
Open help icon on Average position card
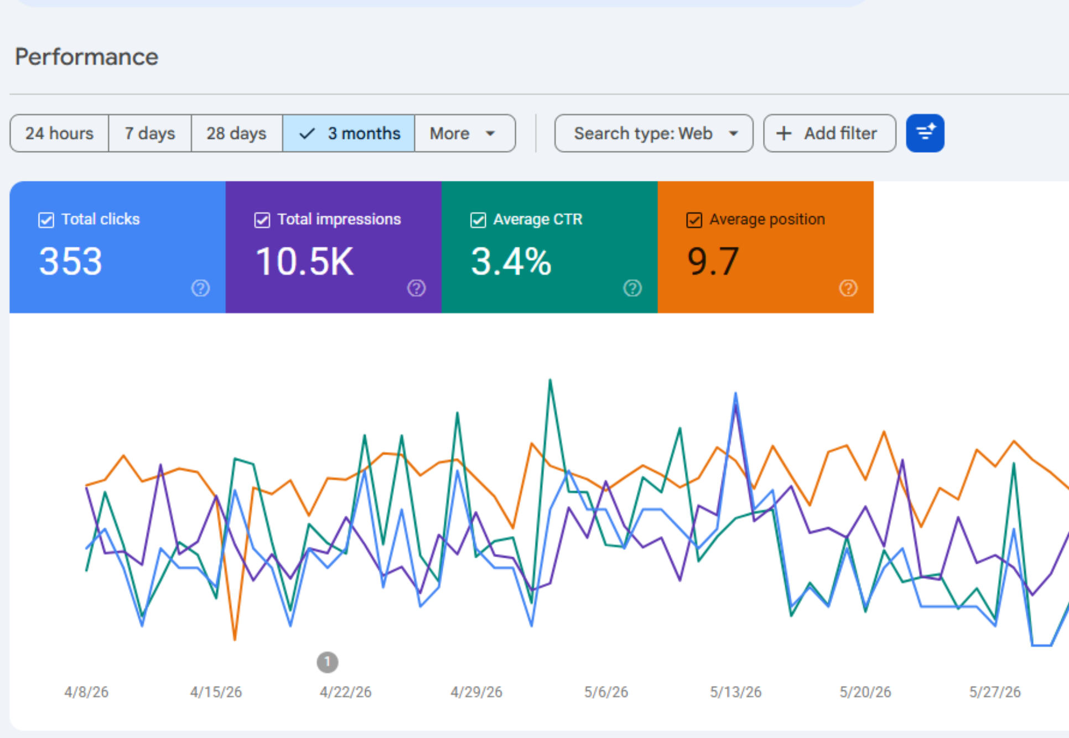[848, 288]
